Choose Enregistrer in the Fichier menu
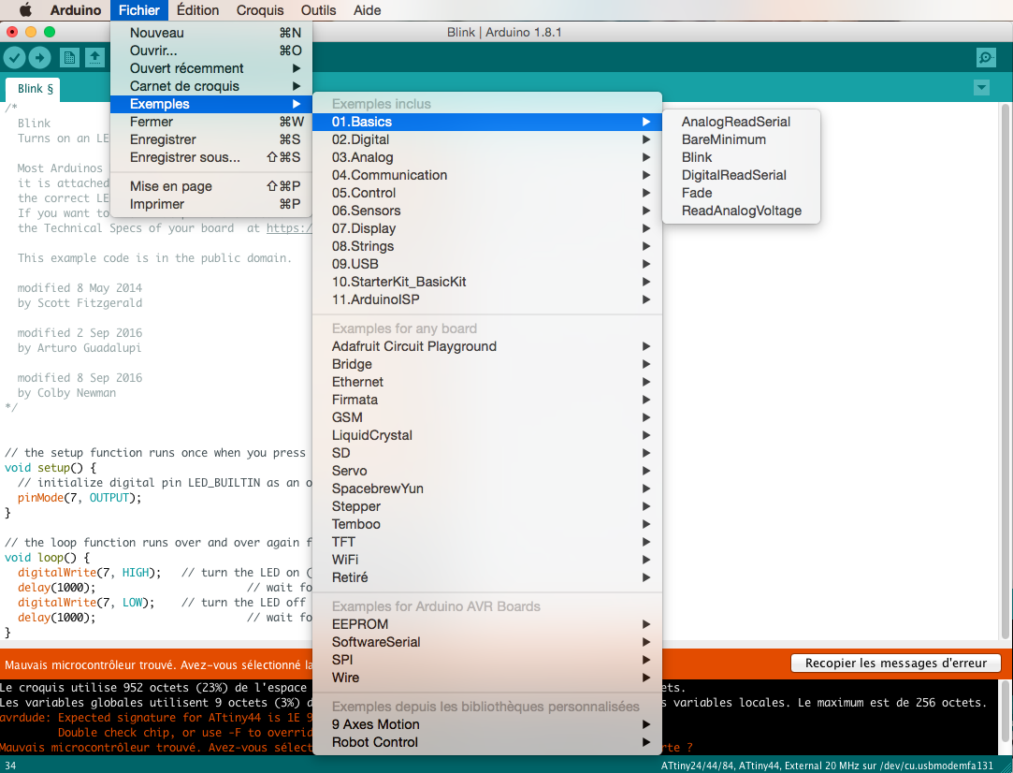 coord(211,139)
